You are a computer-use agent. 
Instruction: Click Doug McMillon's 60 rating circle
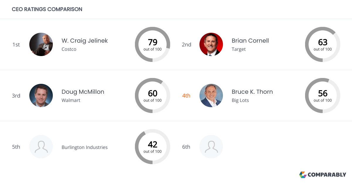(153, 96)
